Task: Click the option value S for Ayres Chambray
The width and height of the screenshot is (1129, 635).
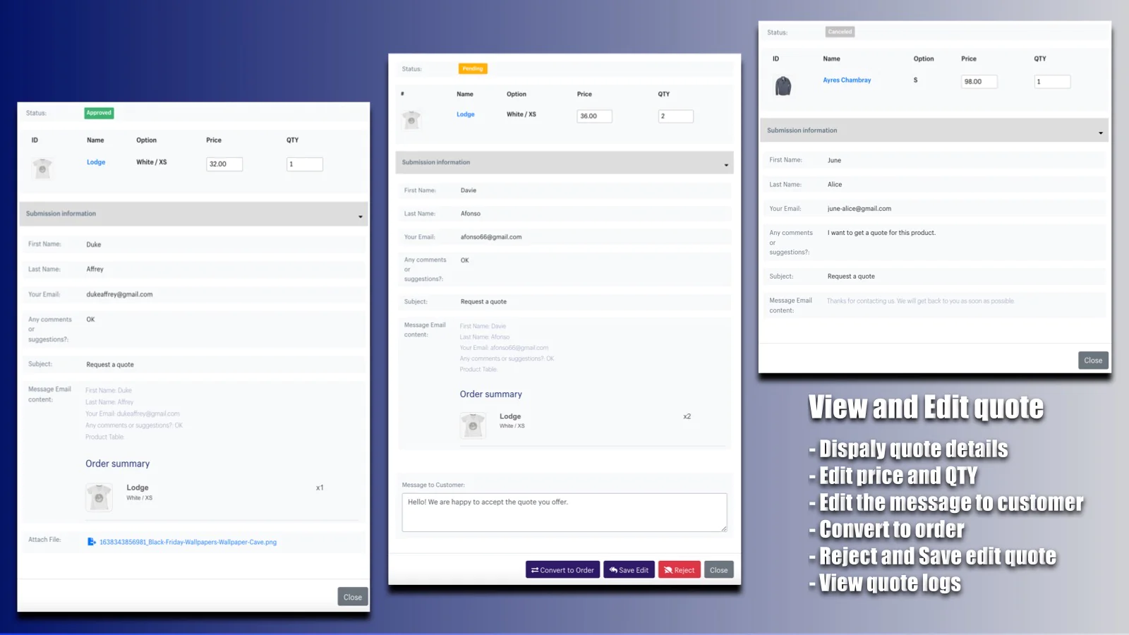Action: [916, 80]
